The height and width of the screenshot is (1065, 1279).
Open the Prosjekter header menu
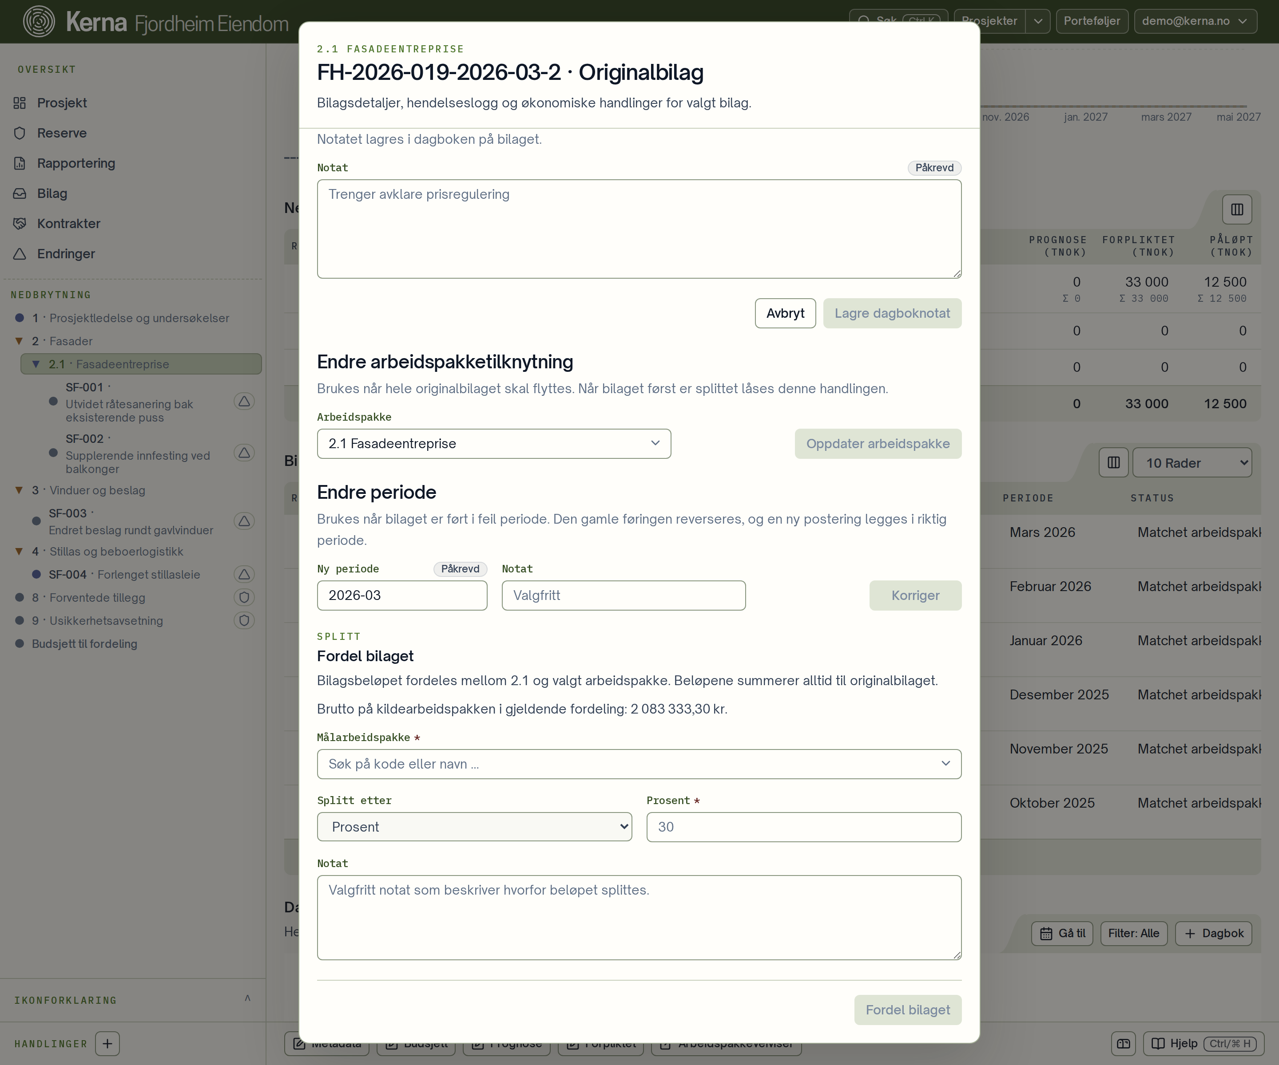click(989, 21)
